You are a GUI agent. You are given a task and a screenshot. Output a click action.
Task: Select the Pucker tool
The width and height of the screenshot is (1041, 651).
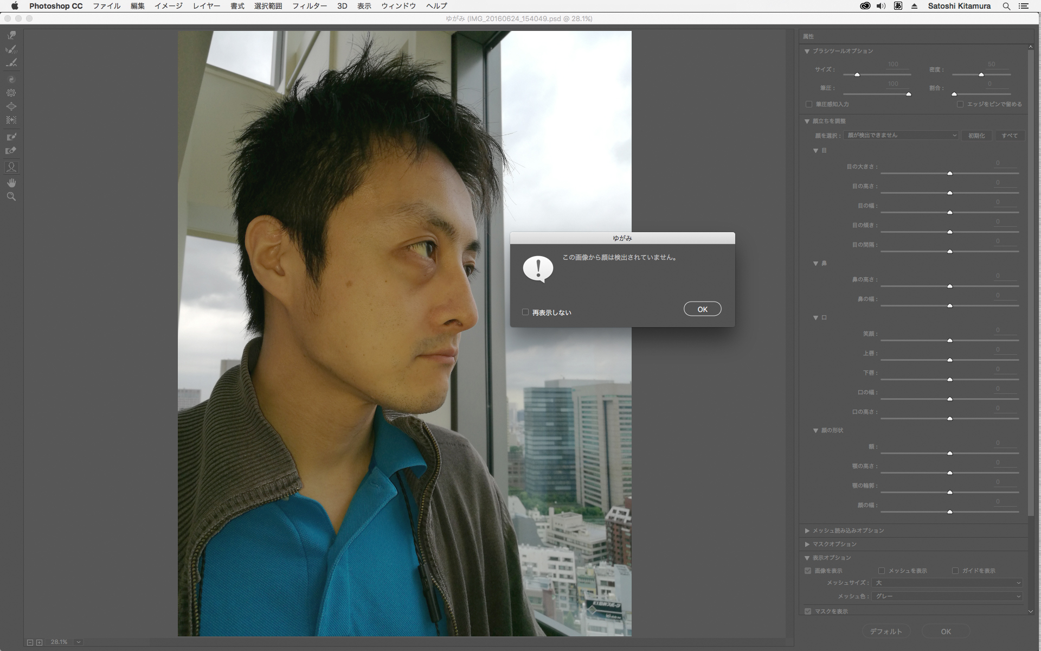(x=11, y=93)
